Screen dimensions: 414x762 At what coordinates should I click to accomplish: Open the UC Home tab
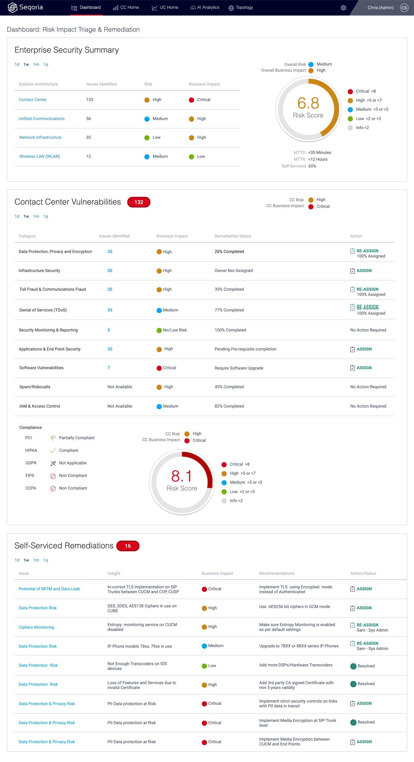pyautogui.click(x=165, y=7)
